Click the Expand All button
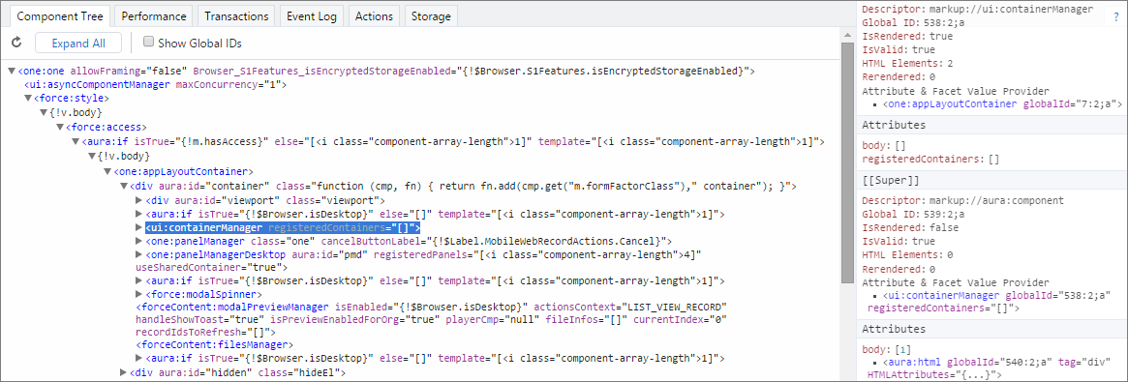 pyautogui.click(x=78, y=44)
